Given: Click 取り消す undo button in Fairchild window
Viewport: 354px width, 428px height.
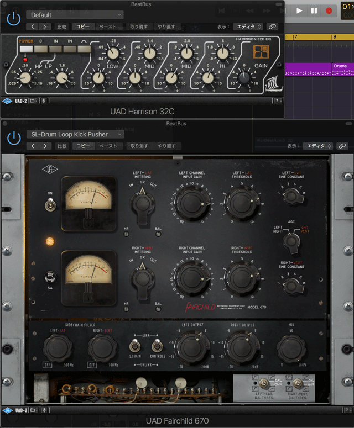Looking at the screenshot, I should [139, 146].
